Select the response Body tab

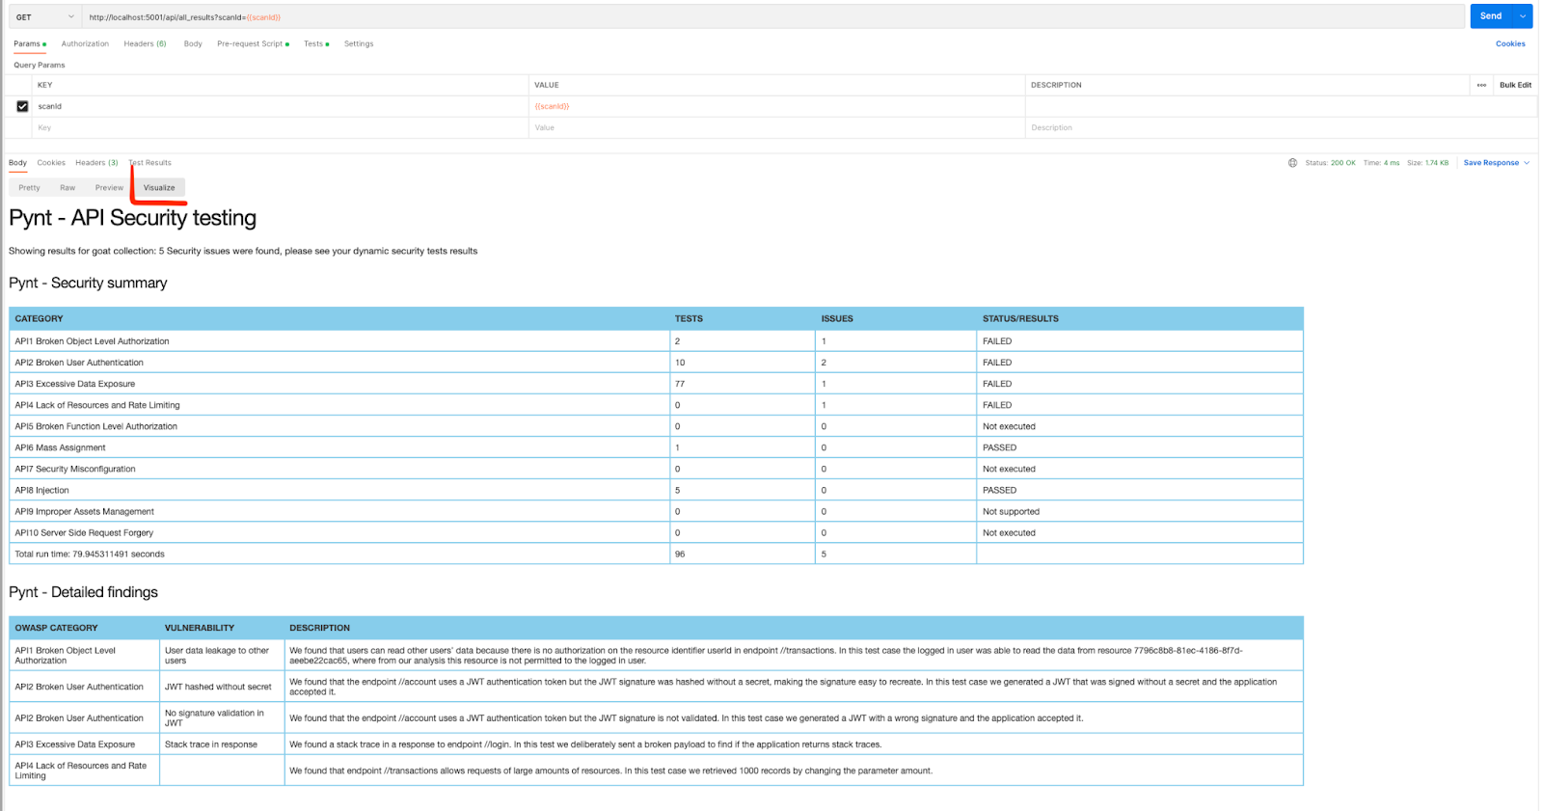[x=17, y=163]
